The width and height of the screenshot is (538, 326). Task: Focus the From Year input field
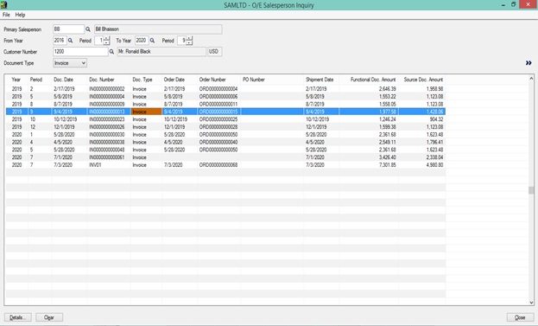(60, 41)
